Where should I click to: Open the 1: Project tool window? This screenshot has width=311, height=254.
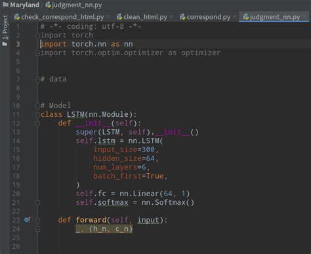pos(5,28)
